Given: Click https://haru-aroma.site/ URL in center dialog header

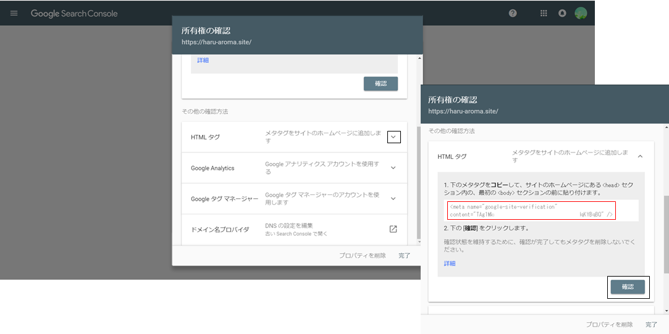Looking at the screenshot, I should 216,42.
